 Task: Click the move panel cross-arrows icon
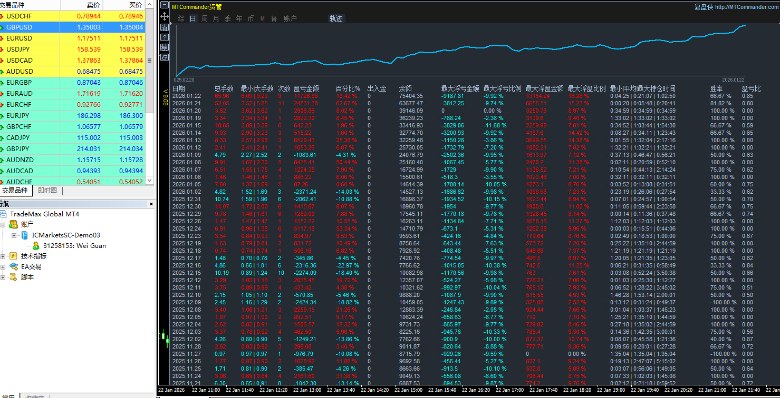point(165,16)
